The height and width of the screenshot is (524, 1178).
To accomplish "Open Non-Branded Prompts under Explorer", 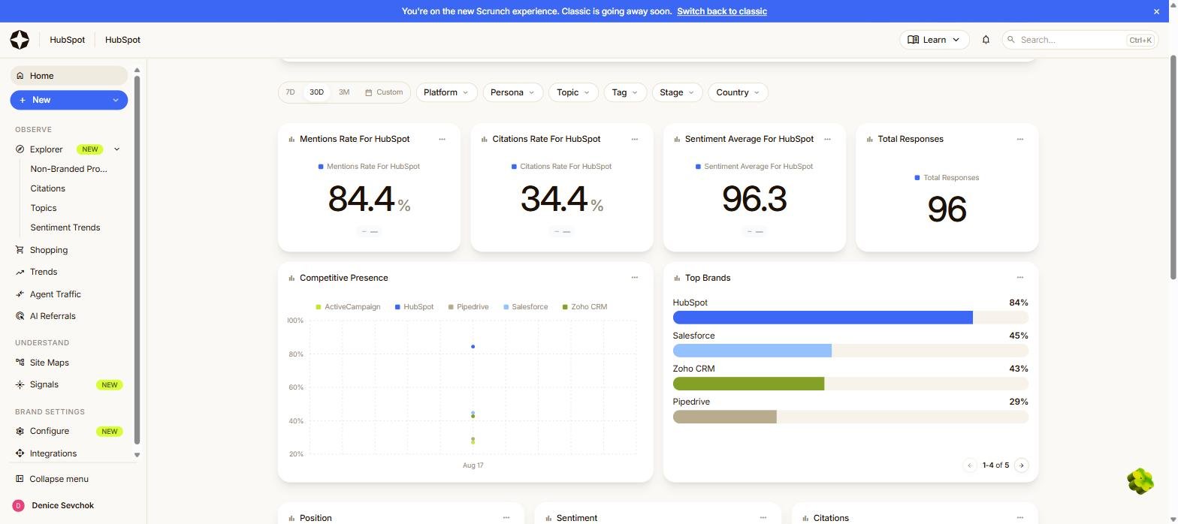I will (x=68, y=169).
